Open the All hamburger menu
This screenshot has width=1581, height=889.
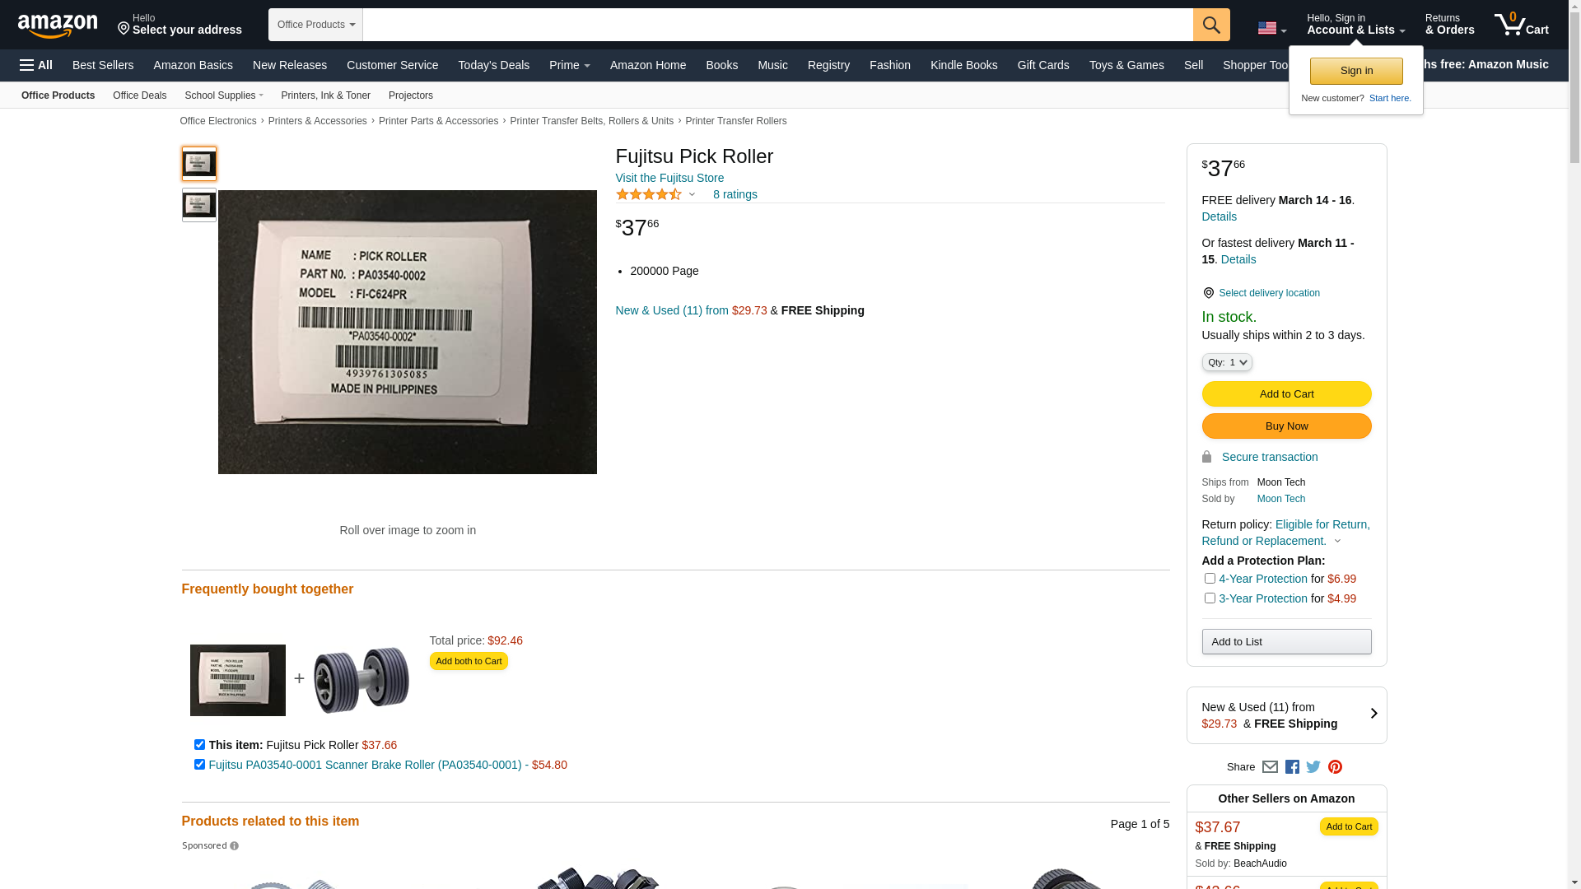pos(36,65)
